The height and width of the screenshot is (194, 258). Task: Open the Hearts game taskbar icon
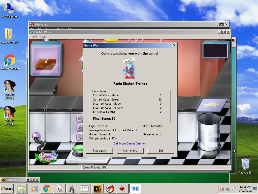(x=122, y=189)
